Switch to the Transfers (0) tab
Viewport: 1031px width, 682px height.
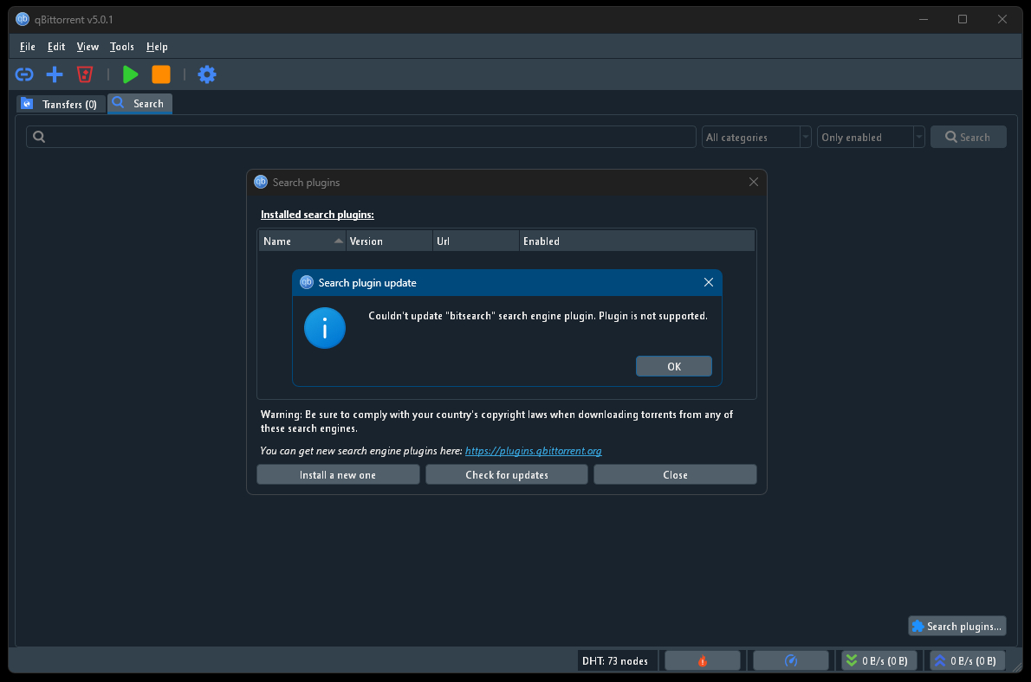[62, 104]
